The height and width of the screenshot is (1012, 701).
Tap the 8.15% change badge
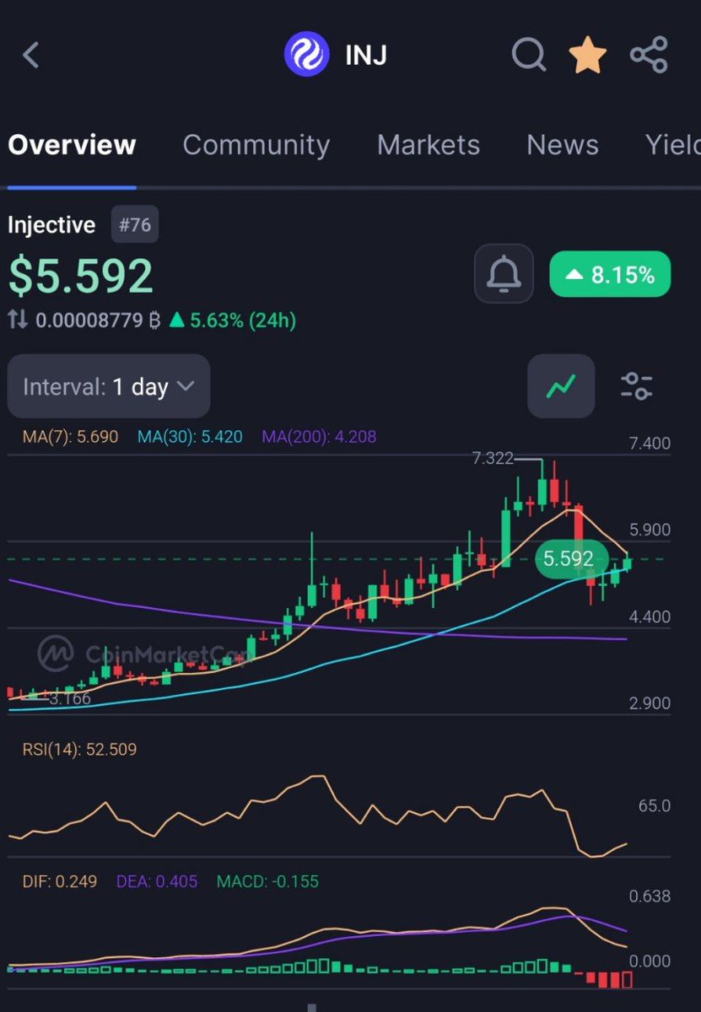(x=610, y=274)
